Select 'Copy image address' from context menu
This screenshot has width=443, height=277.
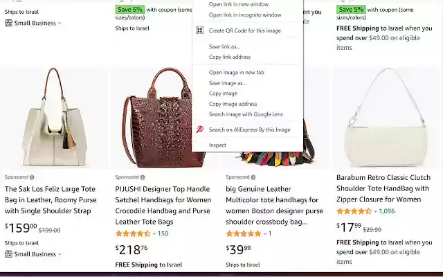233,104
